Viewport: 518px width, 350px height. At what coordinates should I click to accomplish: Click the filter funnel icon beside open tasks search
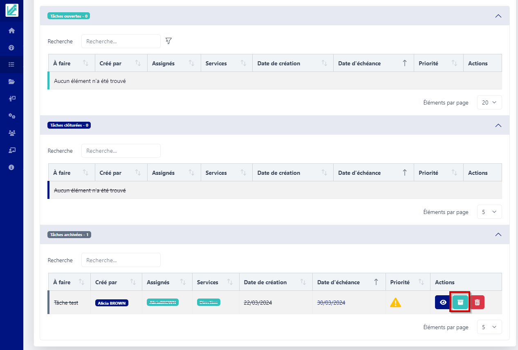(x=168, y=41)
